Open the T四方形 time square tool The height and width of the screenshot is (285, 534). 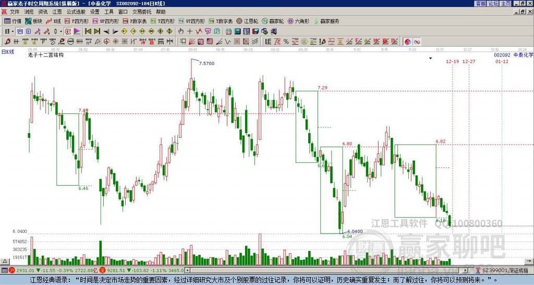point(163,21)
